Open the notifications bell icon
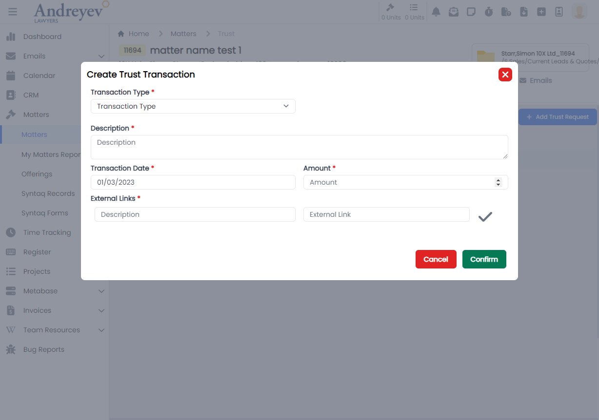This screenshot has height=420, width=599. 436,12
